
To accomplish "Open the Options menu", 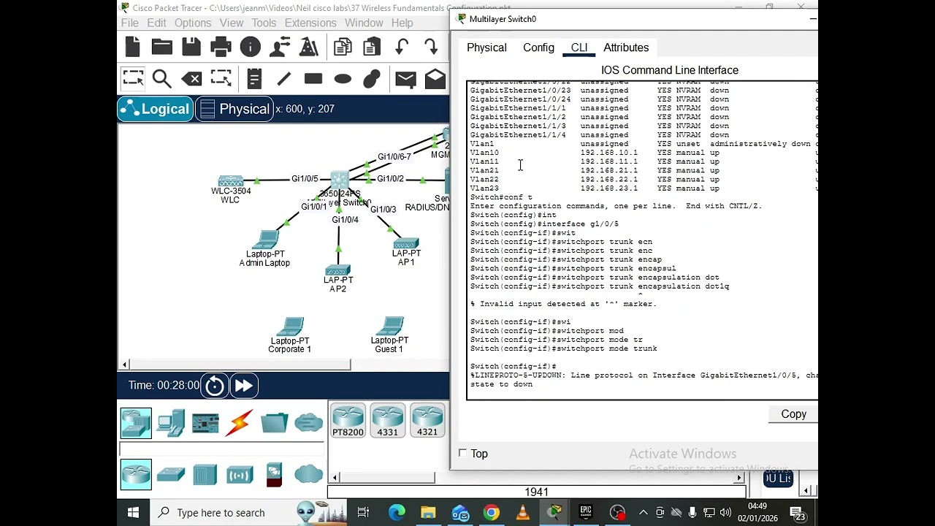I will 193,23.
